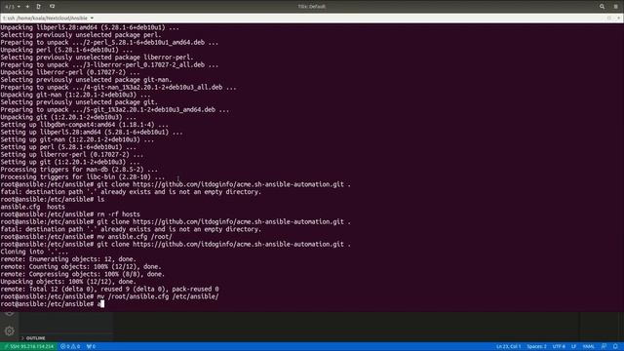This screenshot has width=624, height=351.
Task: Click 'Unpacking objects: 100% (12/12), done.' line
Action: 68,282
